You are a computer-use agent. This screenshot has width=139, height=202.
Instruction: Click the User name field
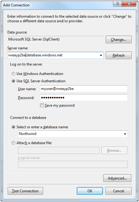(84, 89)
